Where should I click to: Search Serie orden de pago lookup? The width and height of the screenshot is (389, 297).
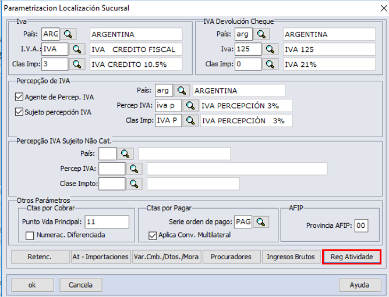261,221
